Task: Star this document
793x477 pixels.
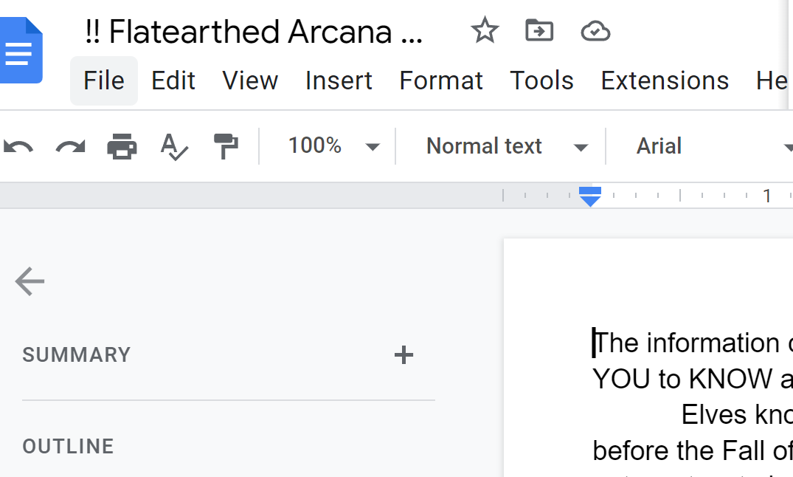Action: point(485,30)
